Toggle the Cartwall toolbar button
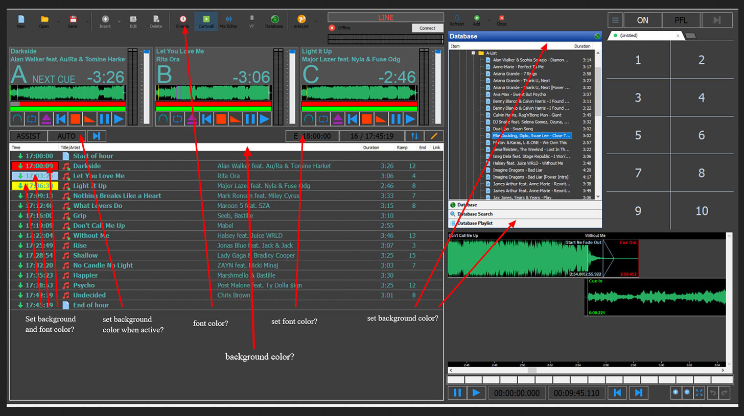Image resolution: width=744 pixels, height=416 pixels. click(206, 21)
